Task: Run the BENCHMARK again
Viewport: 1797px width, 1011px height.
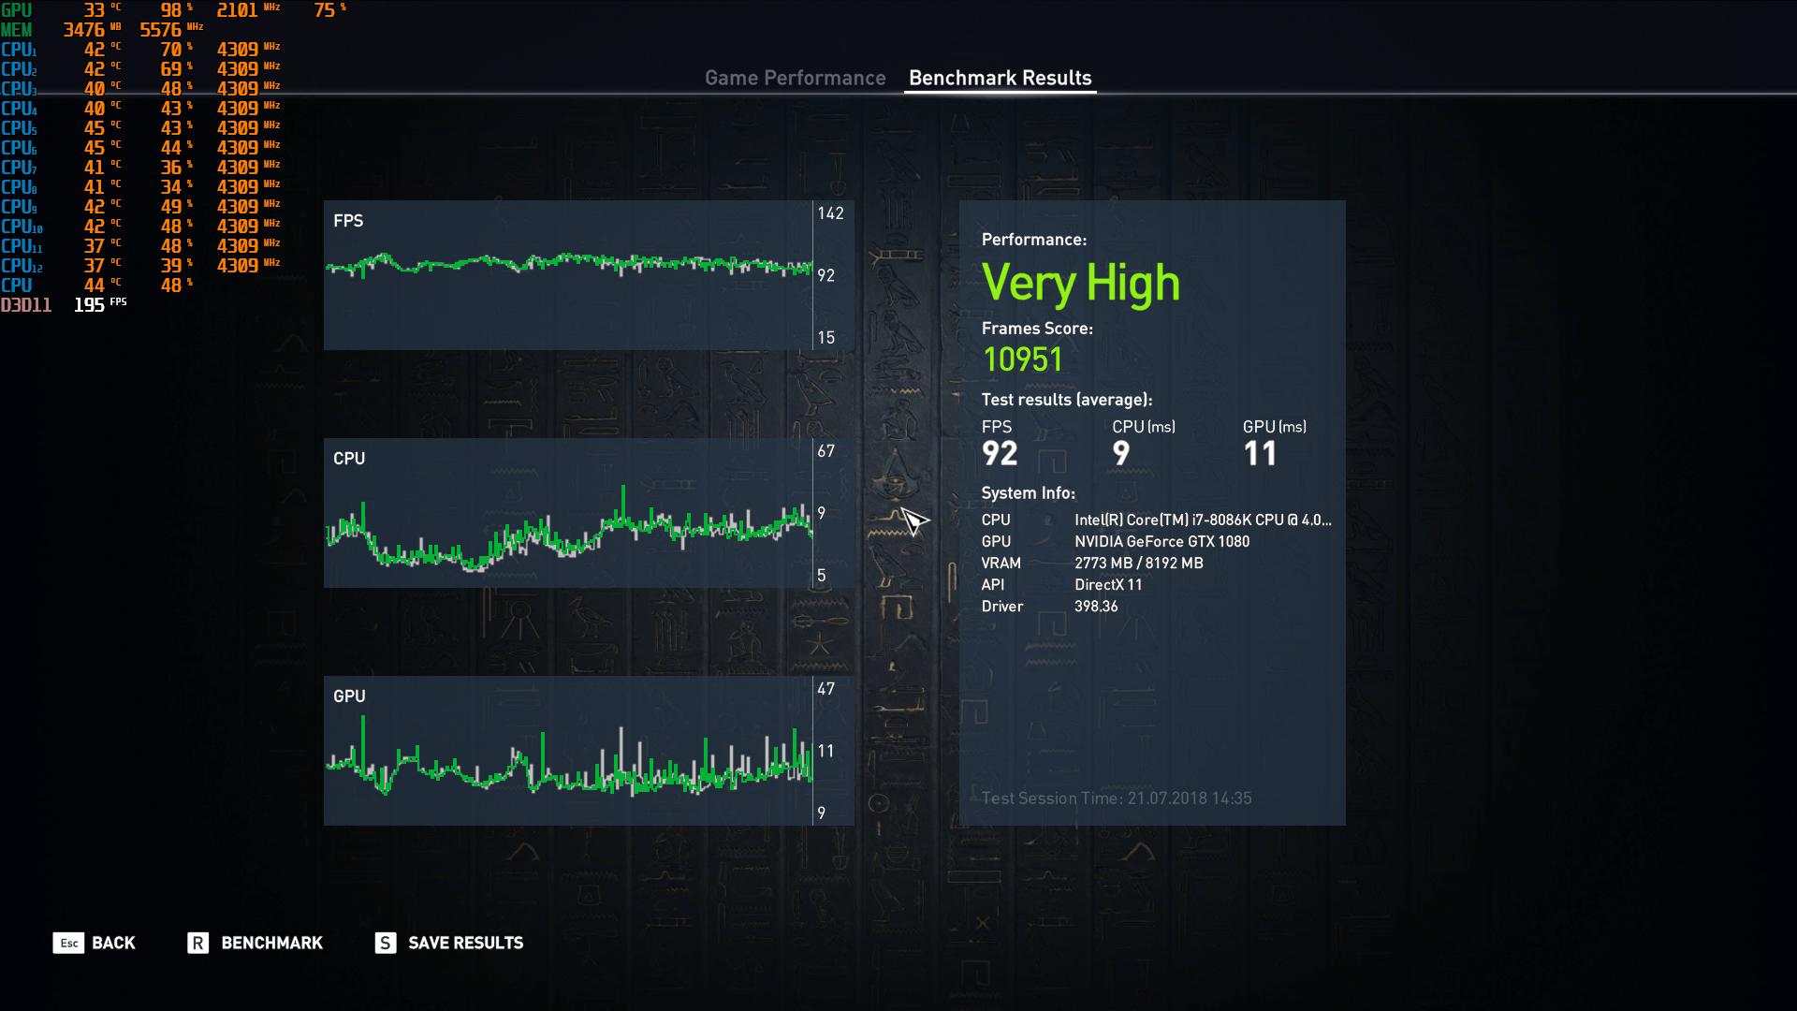Action: click(271, 943)
